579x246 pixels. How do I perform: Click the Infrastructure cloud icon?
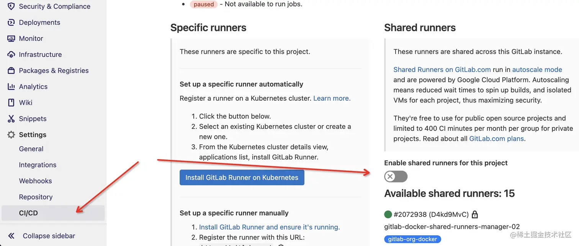click(11, 55)
